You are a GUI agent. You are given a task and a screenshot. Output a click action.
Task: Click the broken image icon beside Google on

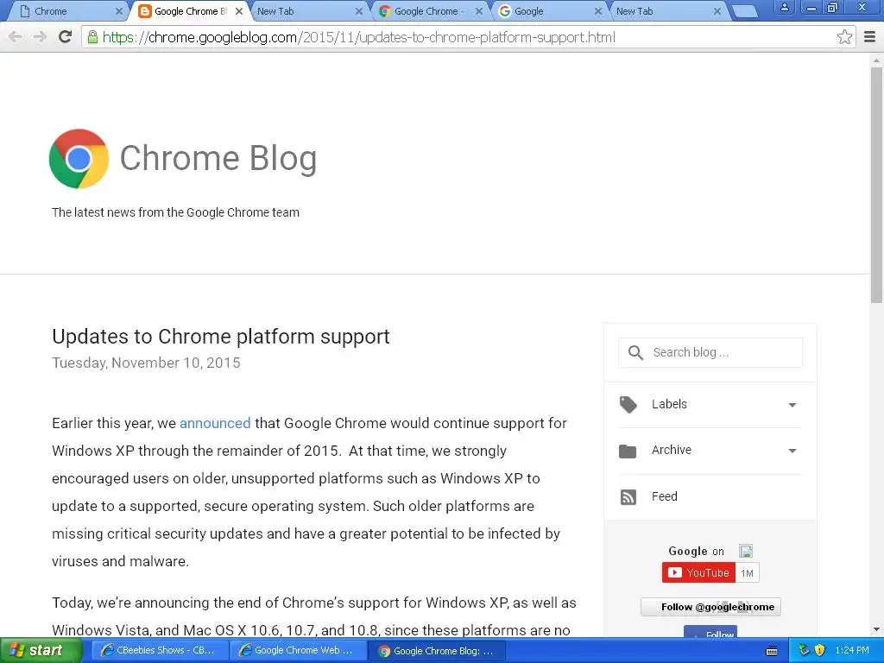click(746, 551)
